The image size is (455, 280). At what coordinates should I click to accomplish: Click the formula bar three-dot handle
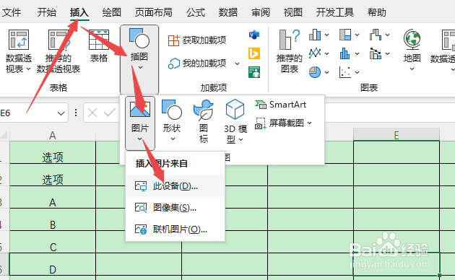pyautogui.click(x=76, y=113)
